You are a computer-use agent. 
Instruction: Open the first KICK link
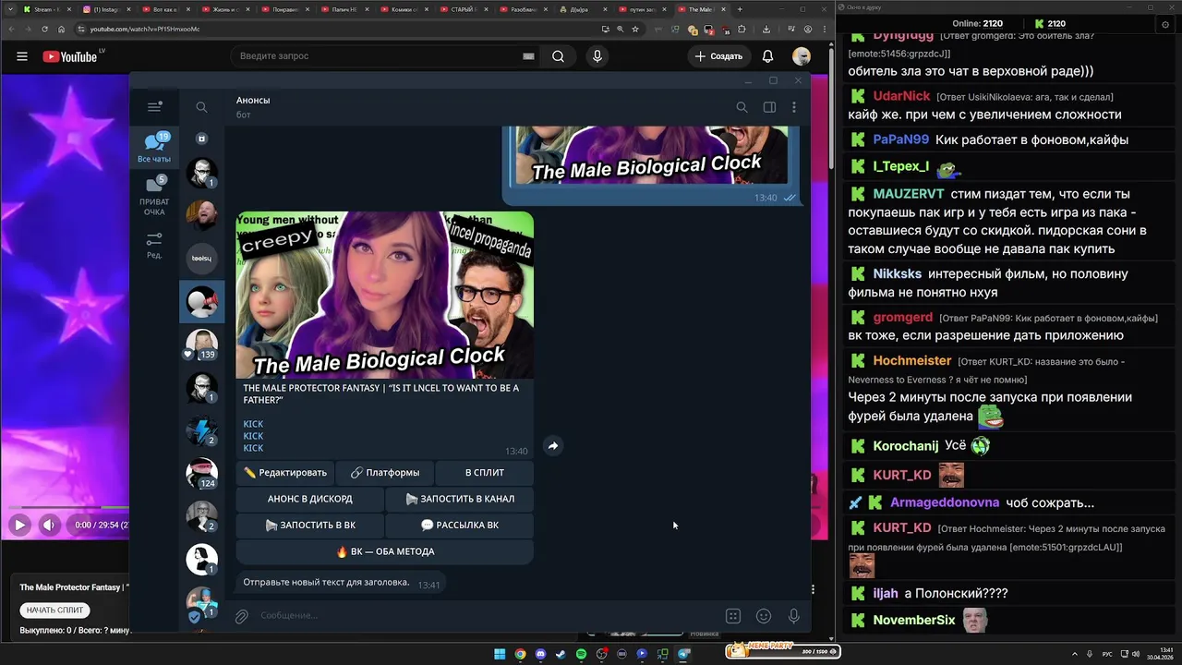tap(253, 424)
